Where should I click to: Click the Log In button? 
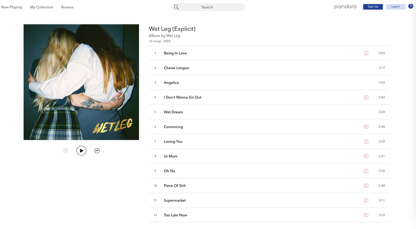(396, 7)
